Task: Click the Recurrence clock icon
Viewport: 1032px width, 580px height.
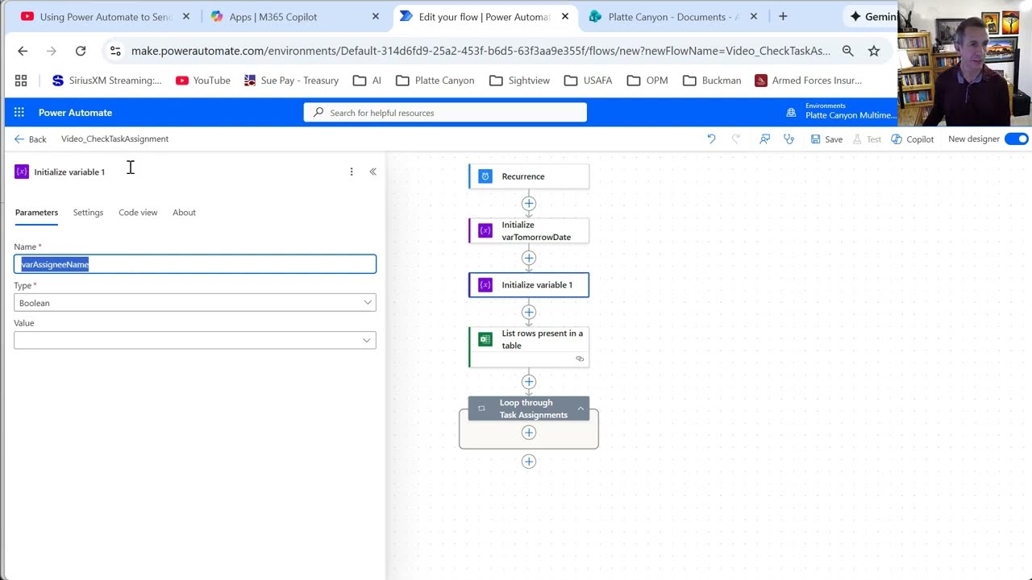Action: point(485,176)
